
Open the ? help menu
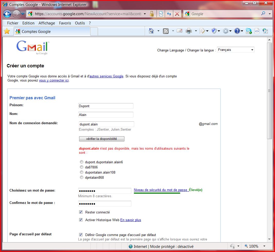tap(90, 23)
